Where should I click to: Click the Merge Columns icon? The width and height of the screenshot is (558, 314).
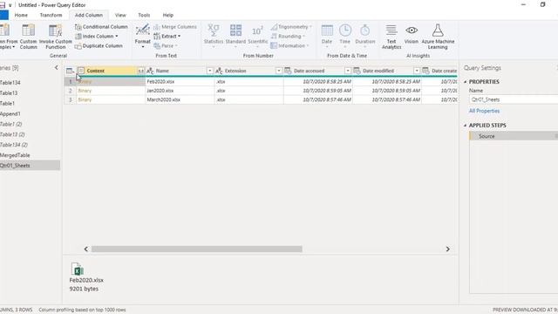click(x=157, y=27)
